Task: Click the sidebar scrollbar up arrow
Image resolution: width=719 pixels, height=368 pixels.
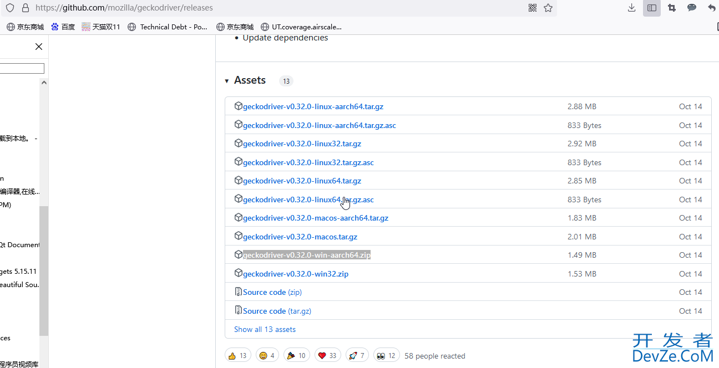Action: pos(44,82)
